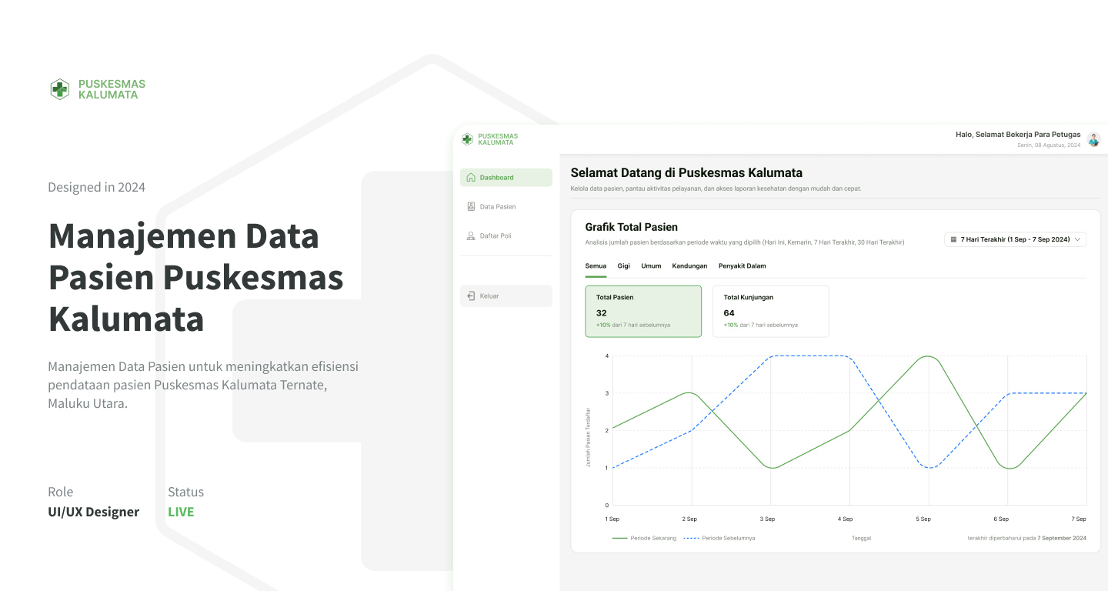Click the user avatar in header

coord(1093,139)
